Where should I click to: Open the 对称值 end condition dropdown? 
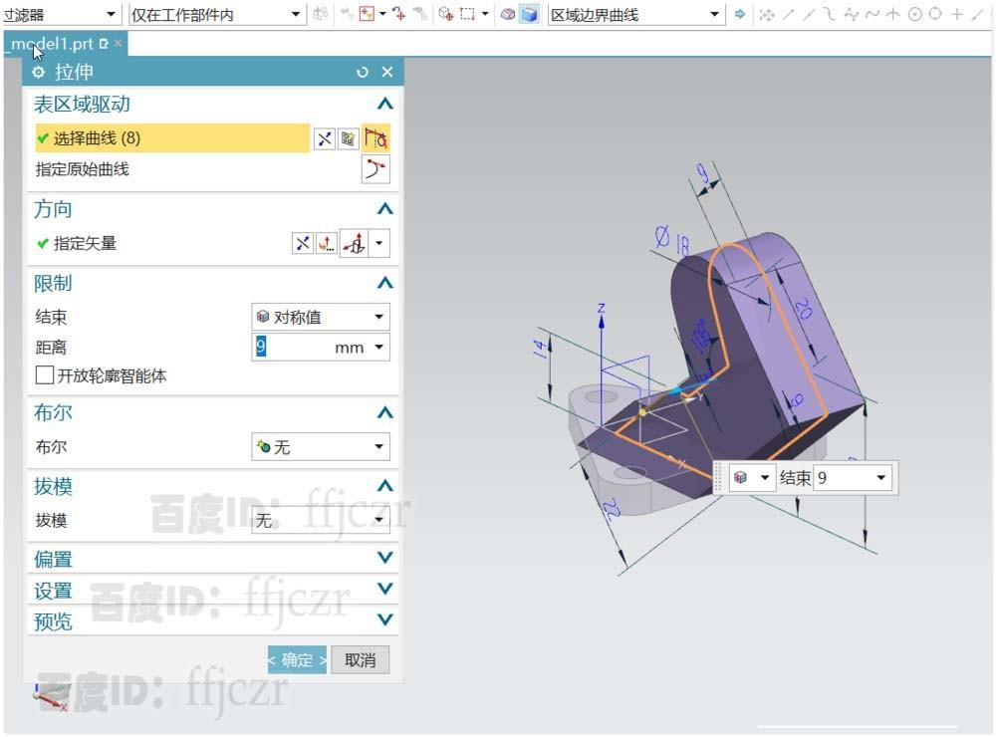pyautogui.click(x=320, y=316)
